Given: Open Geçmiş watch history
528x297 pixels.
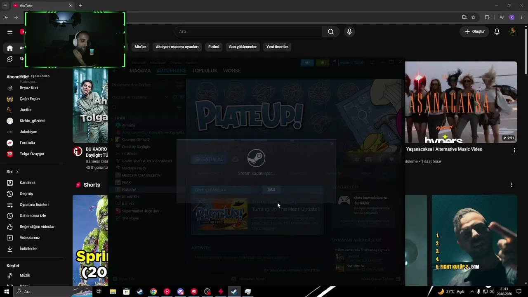Looking at the screenshot, I should 26,194.
